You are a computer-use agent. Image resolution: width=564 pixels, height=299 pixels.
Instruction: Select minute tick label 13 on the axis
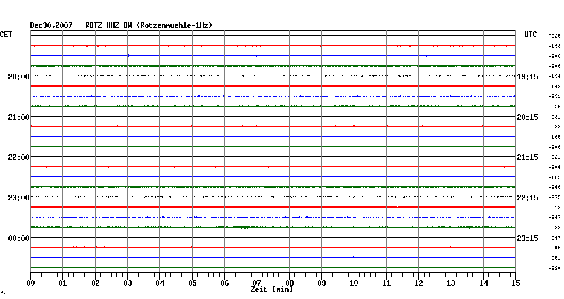tap(451, 283)
